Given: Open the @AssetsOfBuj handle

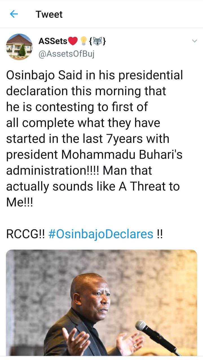Looking at the screenshot, I should (66, 53).
